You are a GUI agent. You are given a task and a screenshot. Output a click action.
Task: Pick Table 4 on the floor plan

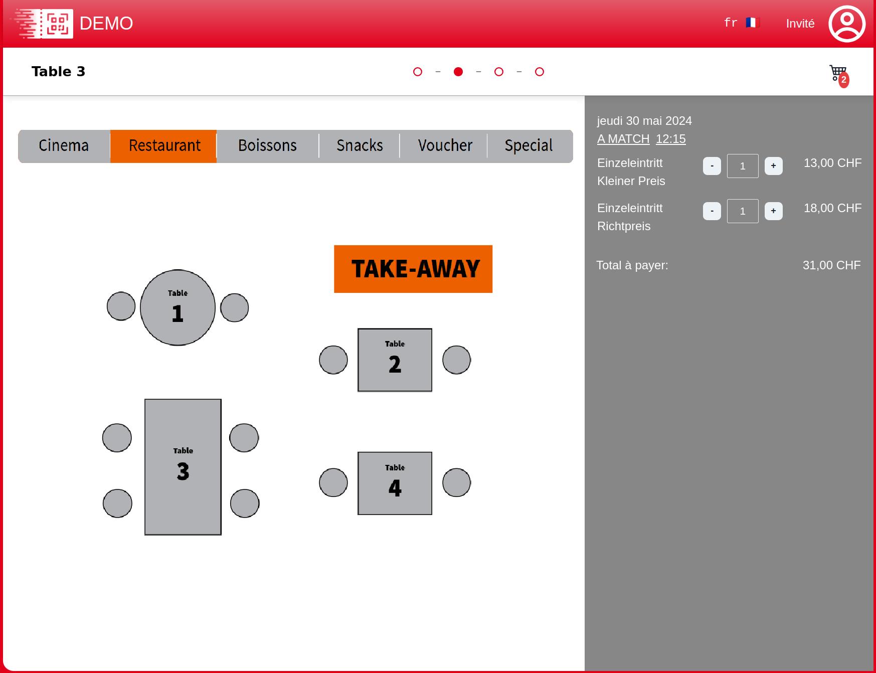(x=395, y=483)
